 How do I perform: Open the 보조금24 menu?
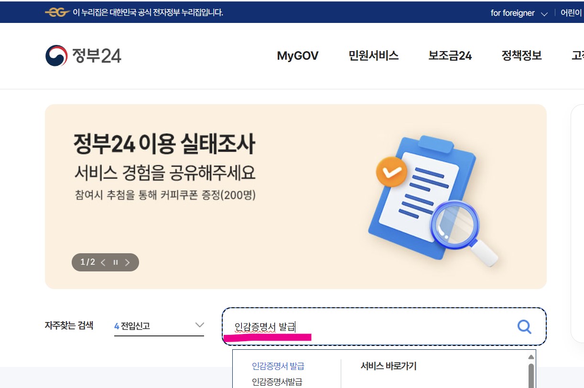(450, 56)
